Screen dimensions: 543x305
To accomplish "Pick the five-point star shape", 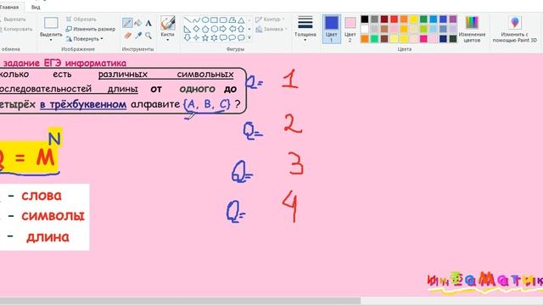I will pos(205,37).
